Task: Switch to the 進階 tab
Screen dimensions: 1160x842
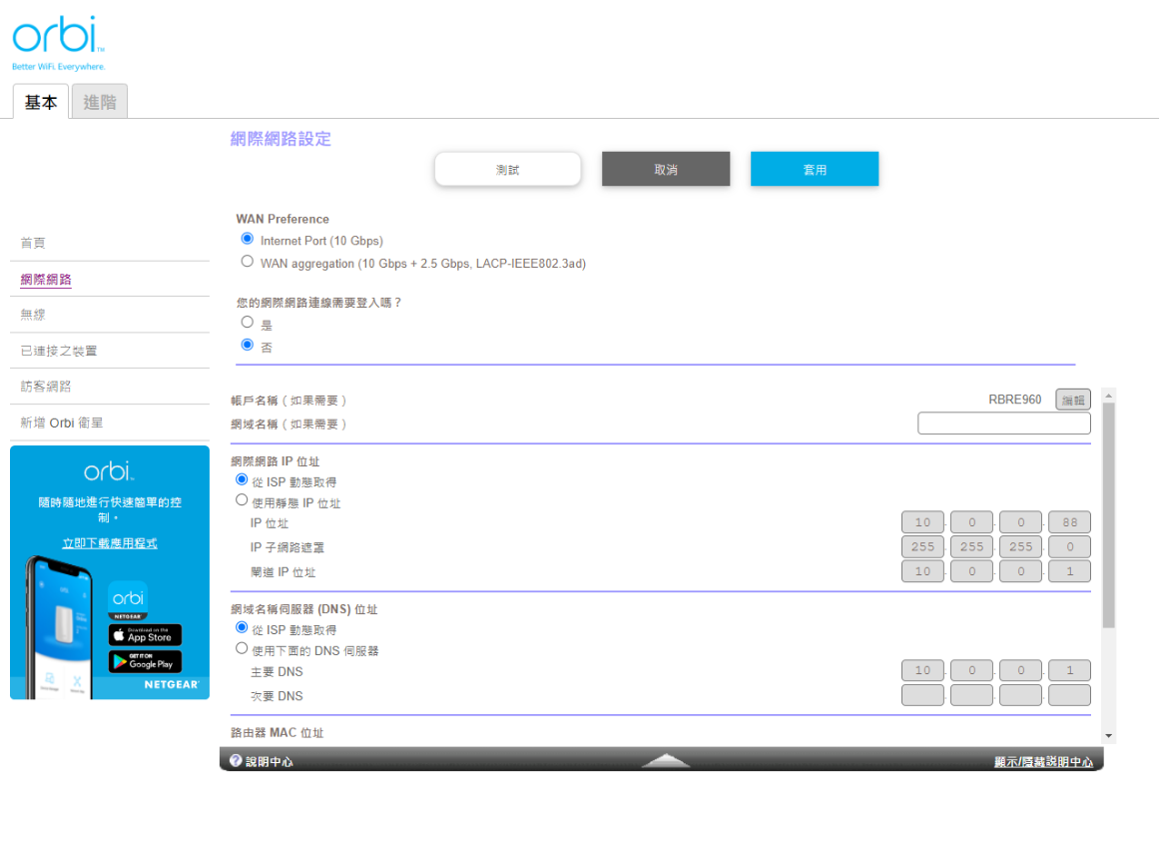Action: (x=99, y=100)
